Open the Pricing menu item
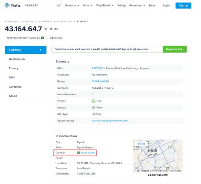 tap(121, 6)
